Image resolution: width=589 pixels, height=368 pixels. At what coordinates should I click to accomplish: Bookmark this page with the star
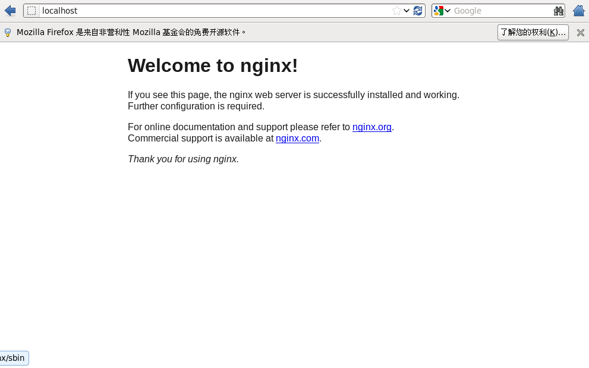point(396,11)
